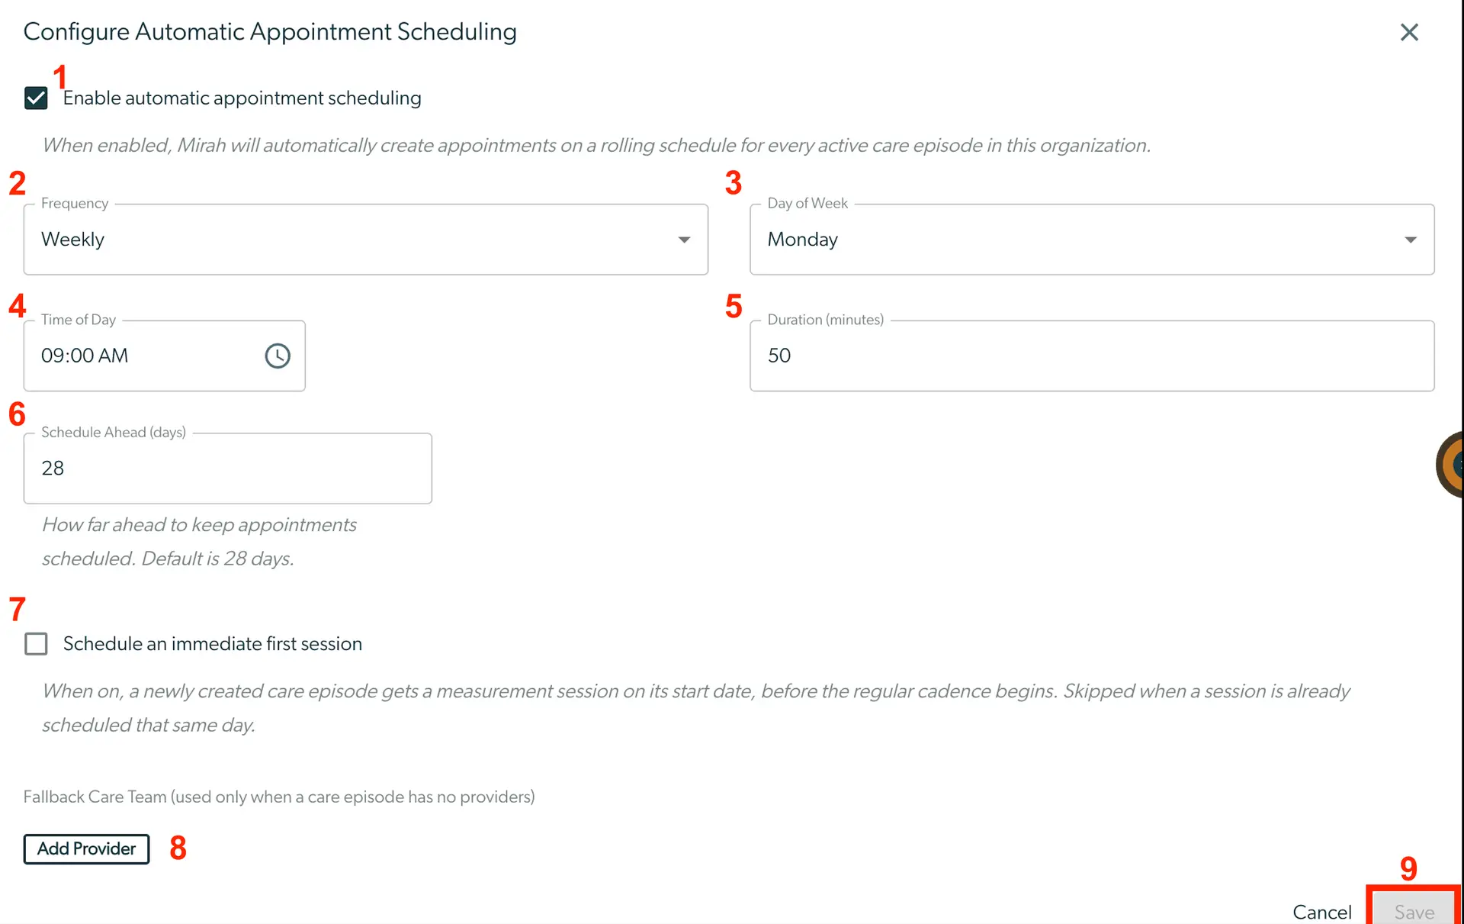Check Schedule an immediate first session box

pyautogui.click(x=36, y=644)
